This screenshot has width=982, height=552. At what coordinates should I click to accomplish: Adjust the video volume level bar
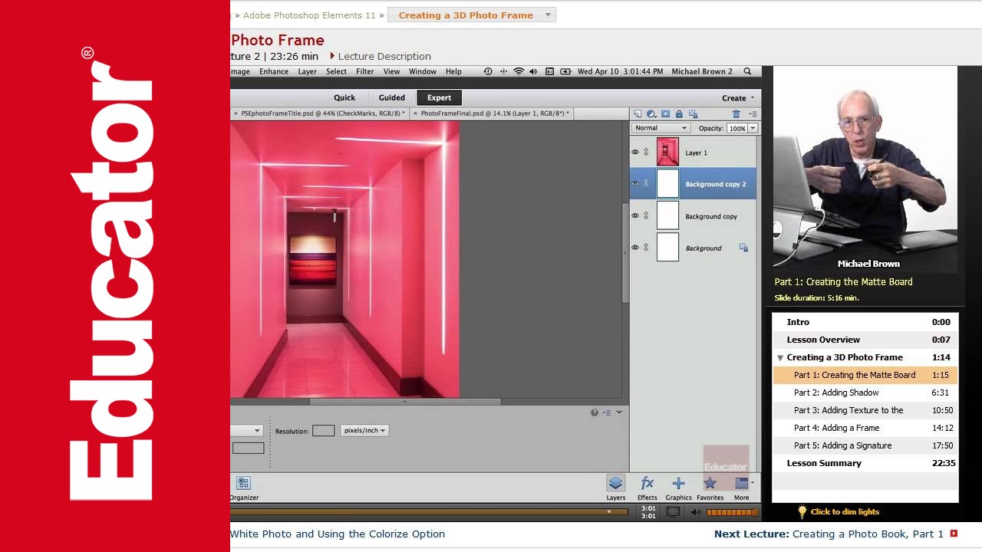[x=732, y=512]
